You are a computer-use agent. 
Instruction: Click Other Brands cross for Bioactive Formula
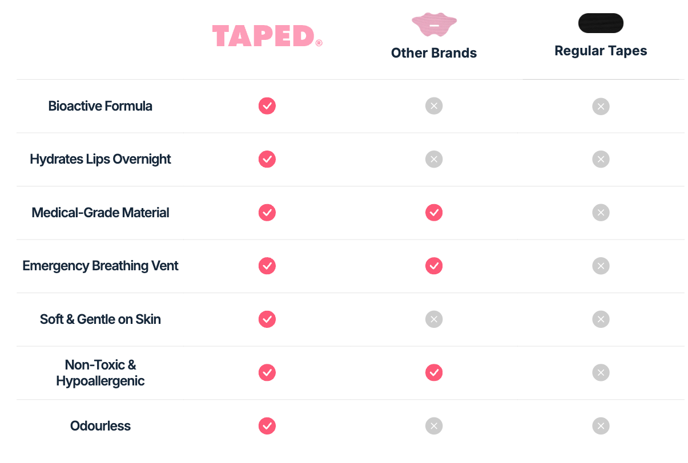434,106
